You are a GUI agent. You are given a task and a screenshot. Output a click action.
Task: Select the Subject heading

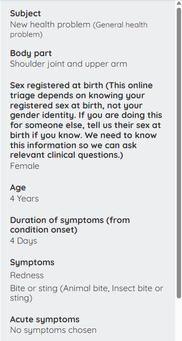click(x=25, y=13)
